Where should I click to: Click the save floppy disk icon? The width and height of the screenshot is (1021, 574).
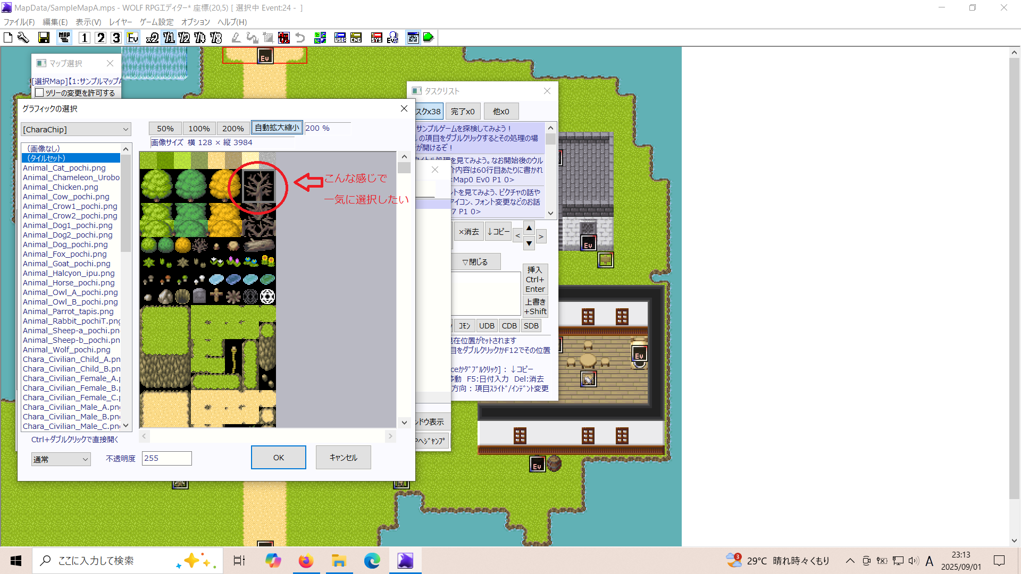(44, 38)
